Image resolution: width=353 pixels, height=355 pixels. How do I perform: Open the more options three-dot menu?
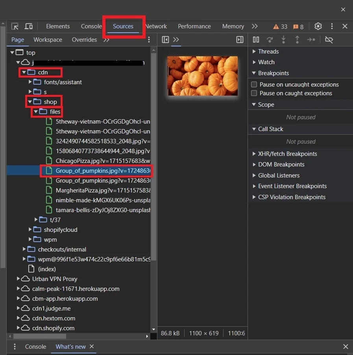332,26
